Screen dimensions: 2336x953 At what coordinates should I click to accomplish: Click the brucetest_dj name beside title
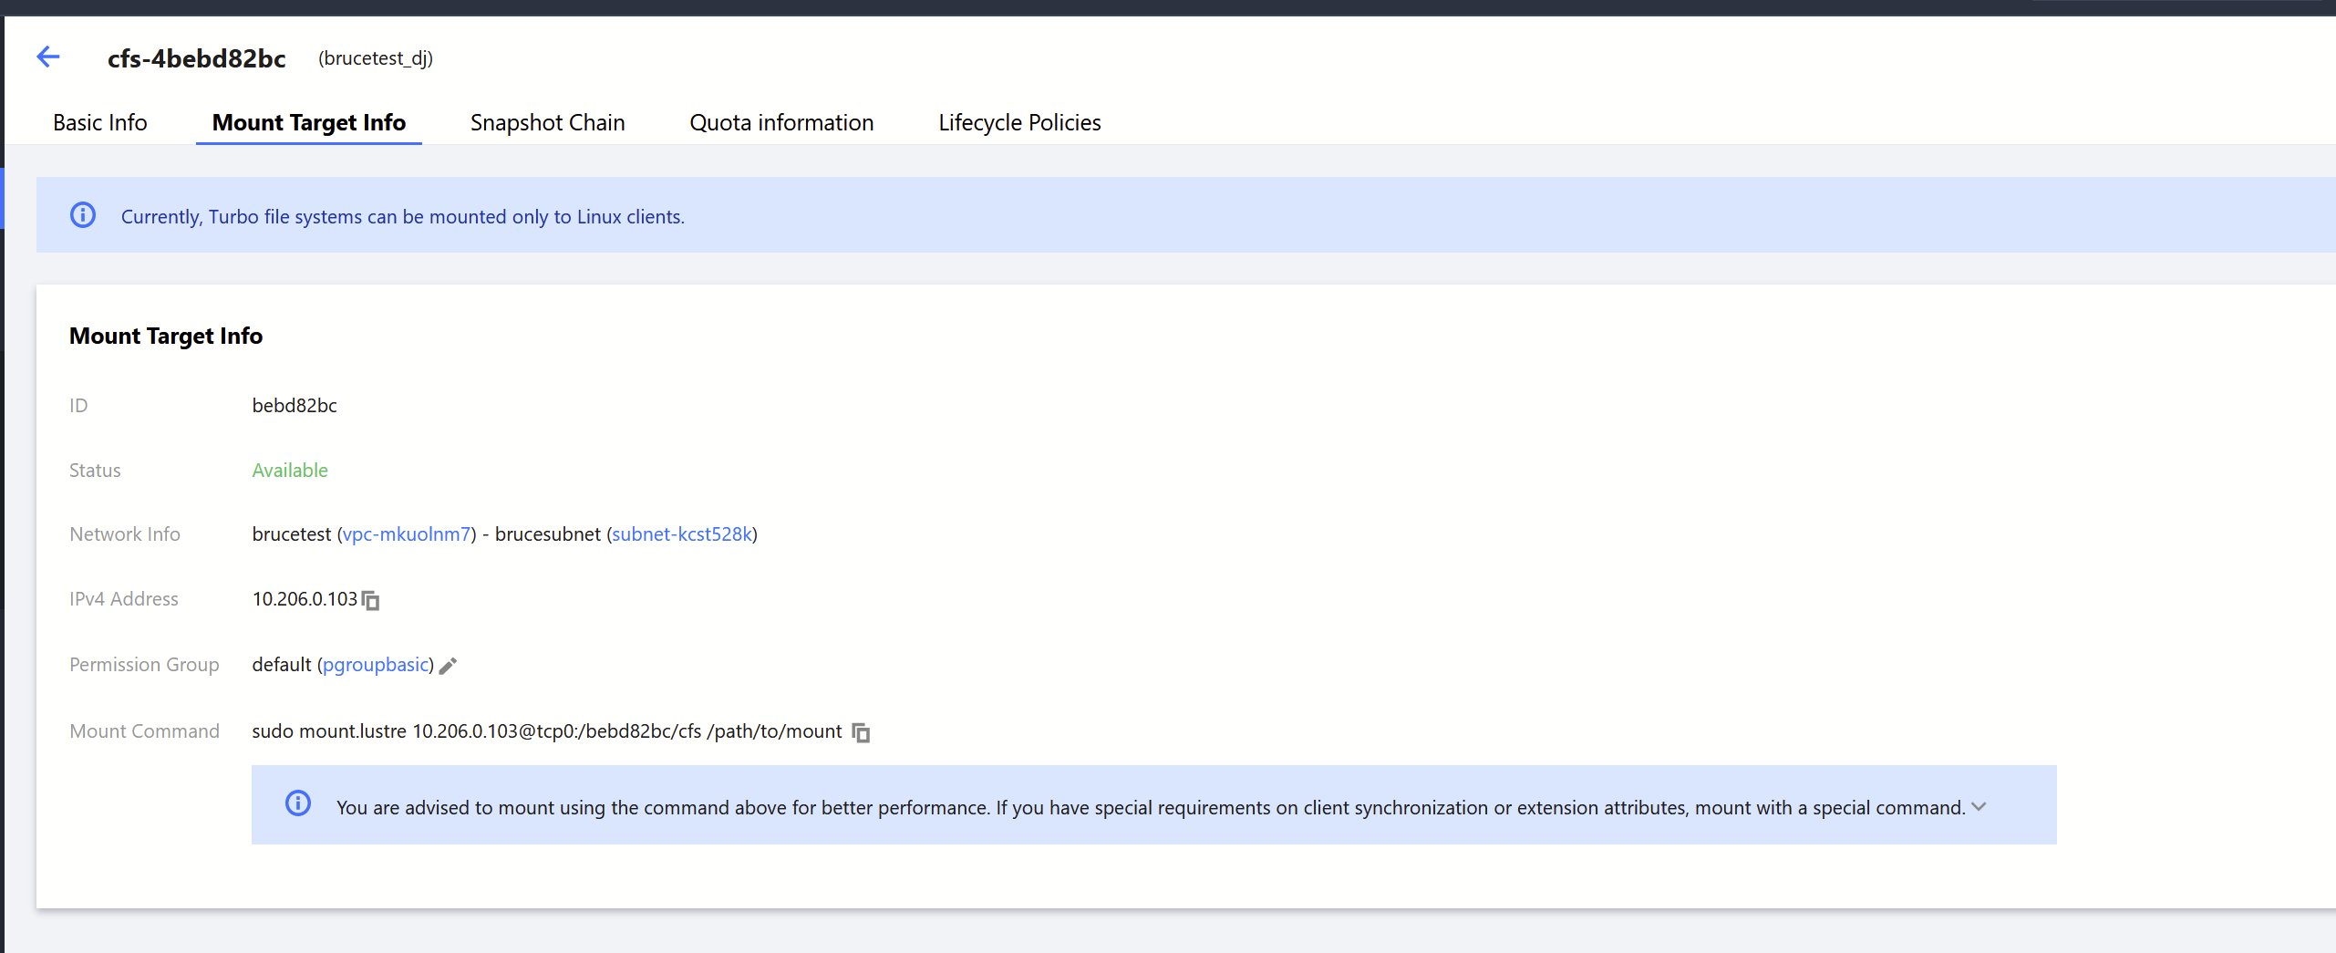point(376,58)
